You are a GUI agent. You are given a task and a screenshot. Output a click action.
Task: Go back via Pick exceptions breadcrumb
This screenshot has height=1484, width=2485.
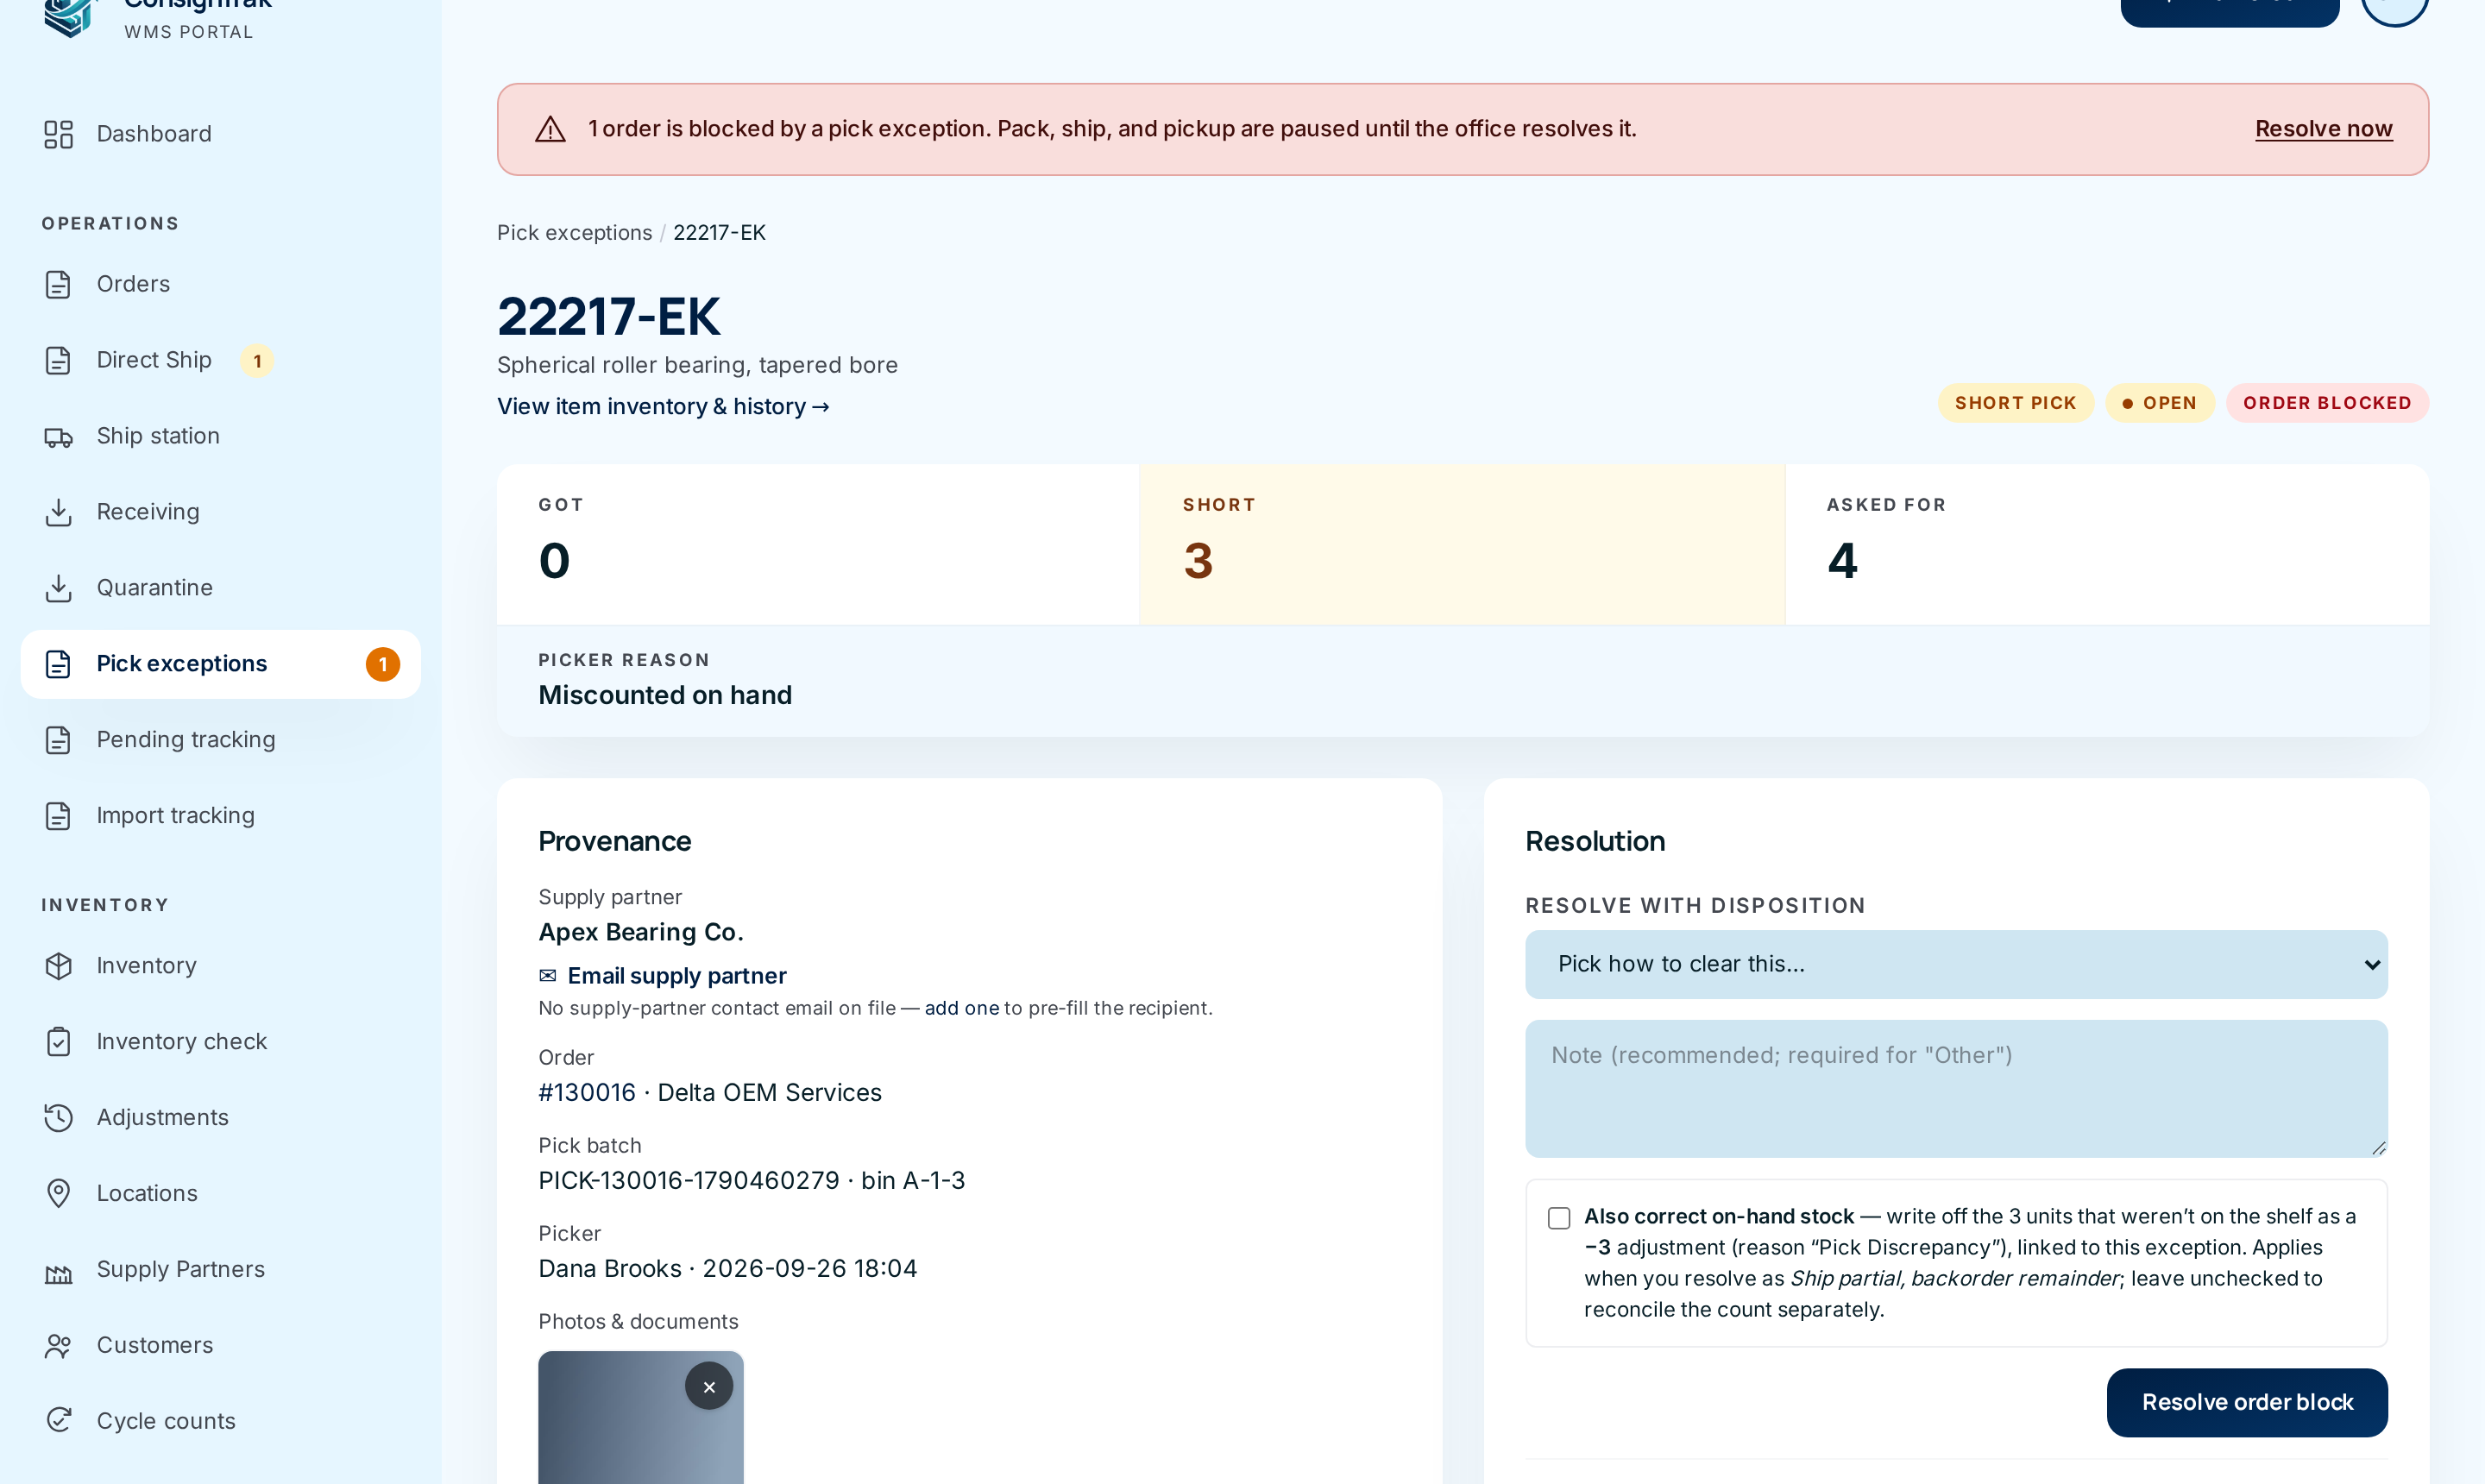(x=574, y=233)
